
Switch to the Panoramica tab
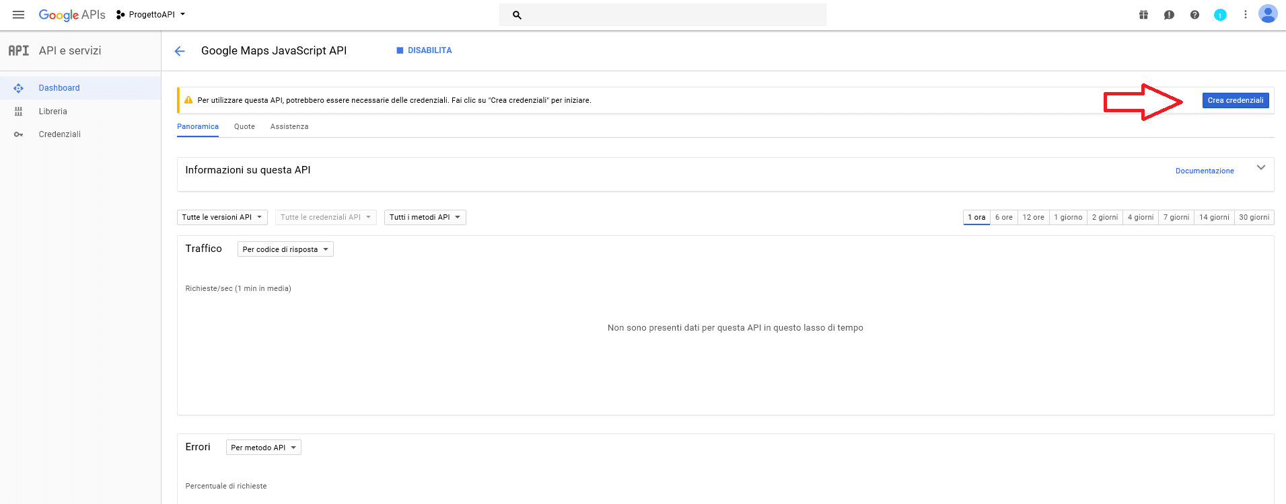coord(198,126)
